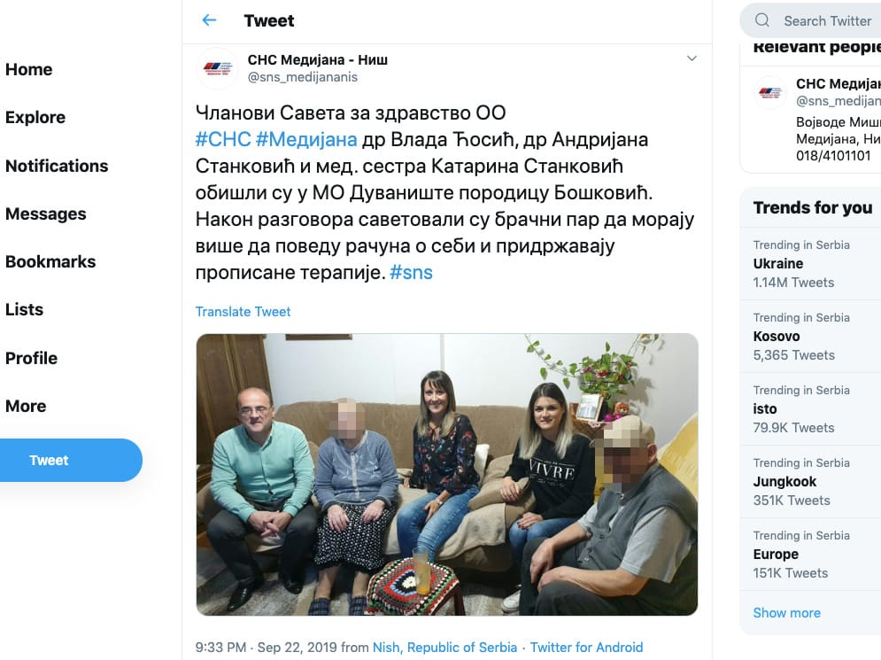The width and height of the screenshot is (881, 660).
Task: Open Messages from the sidebar
Action: (45, 214)
